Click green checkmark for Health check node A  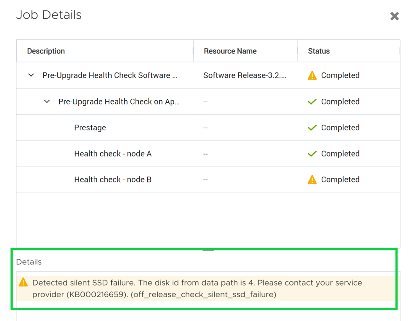[x=312, y=154]
